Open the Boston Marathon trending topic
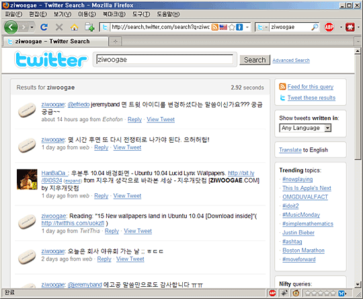 pos(303,251)
